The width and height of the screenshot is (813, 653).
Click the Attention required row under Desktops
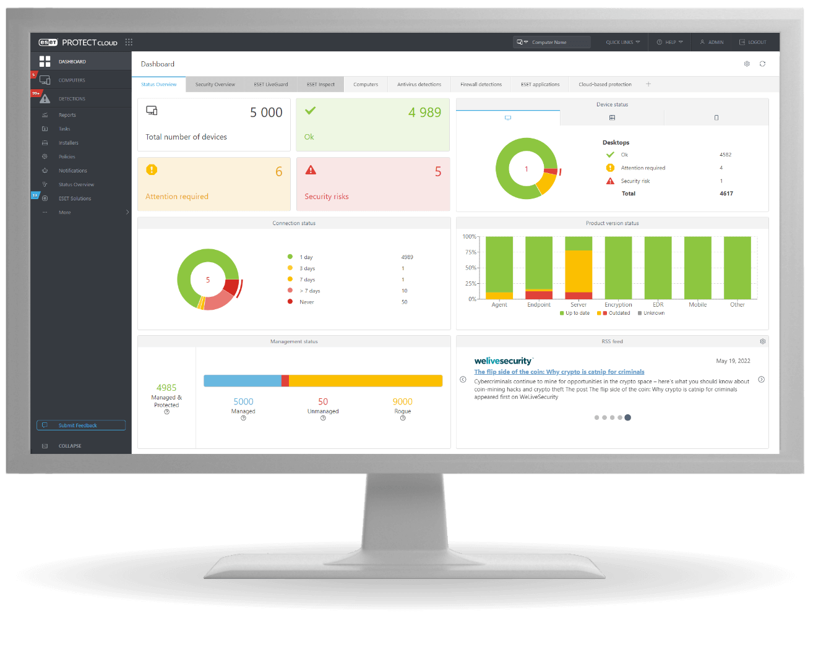click(x=668, y=168)
